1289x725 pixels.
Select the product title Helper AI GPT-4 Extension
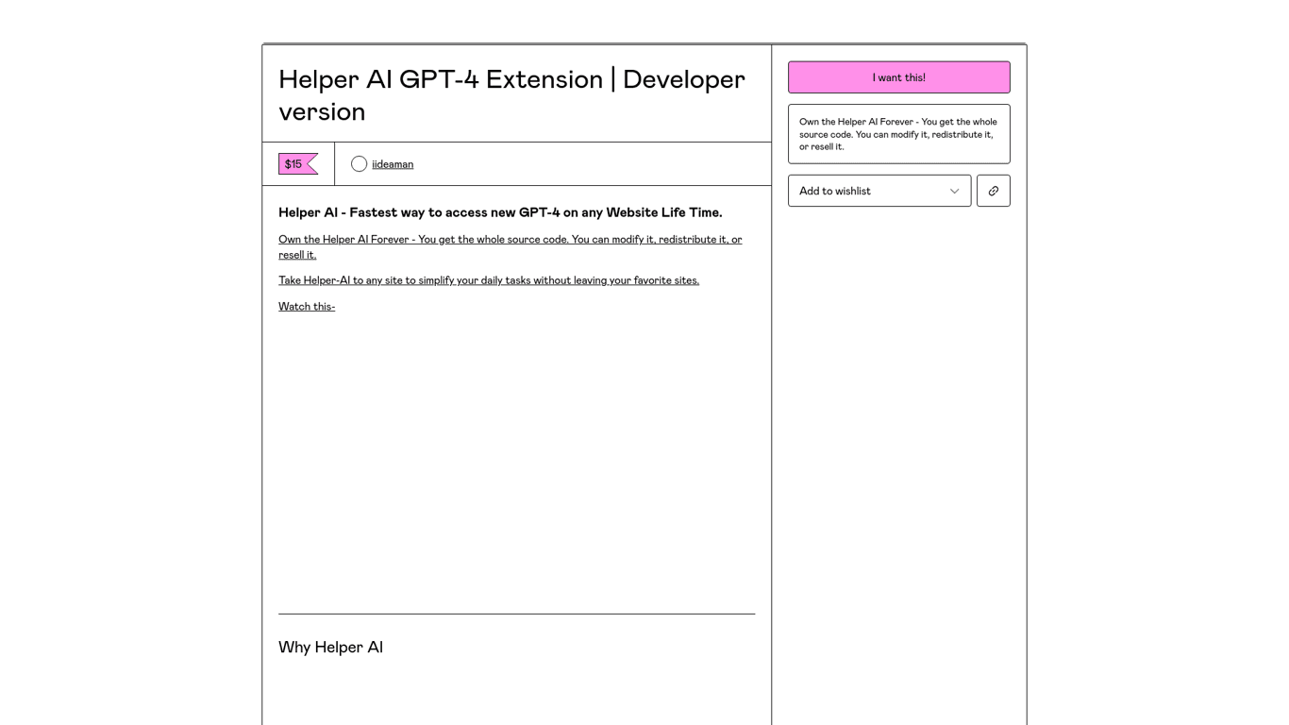pos(511,94)
